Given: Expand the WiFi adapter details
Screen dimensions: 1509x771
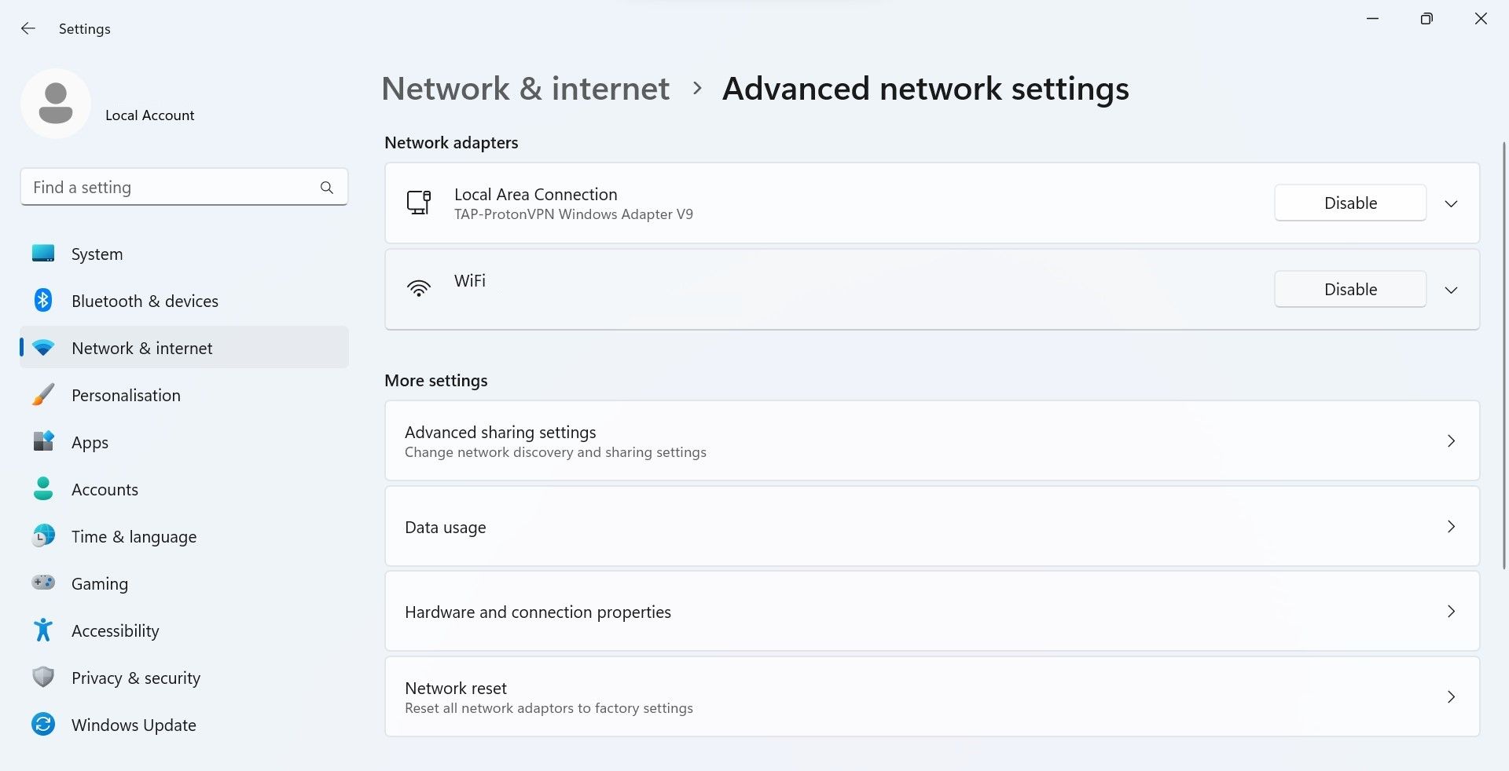Looking at the screenshot, I should coord(1451,290).
